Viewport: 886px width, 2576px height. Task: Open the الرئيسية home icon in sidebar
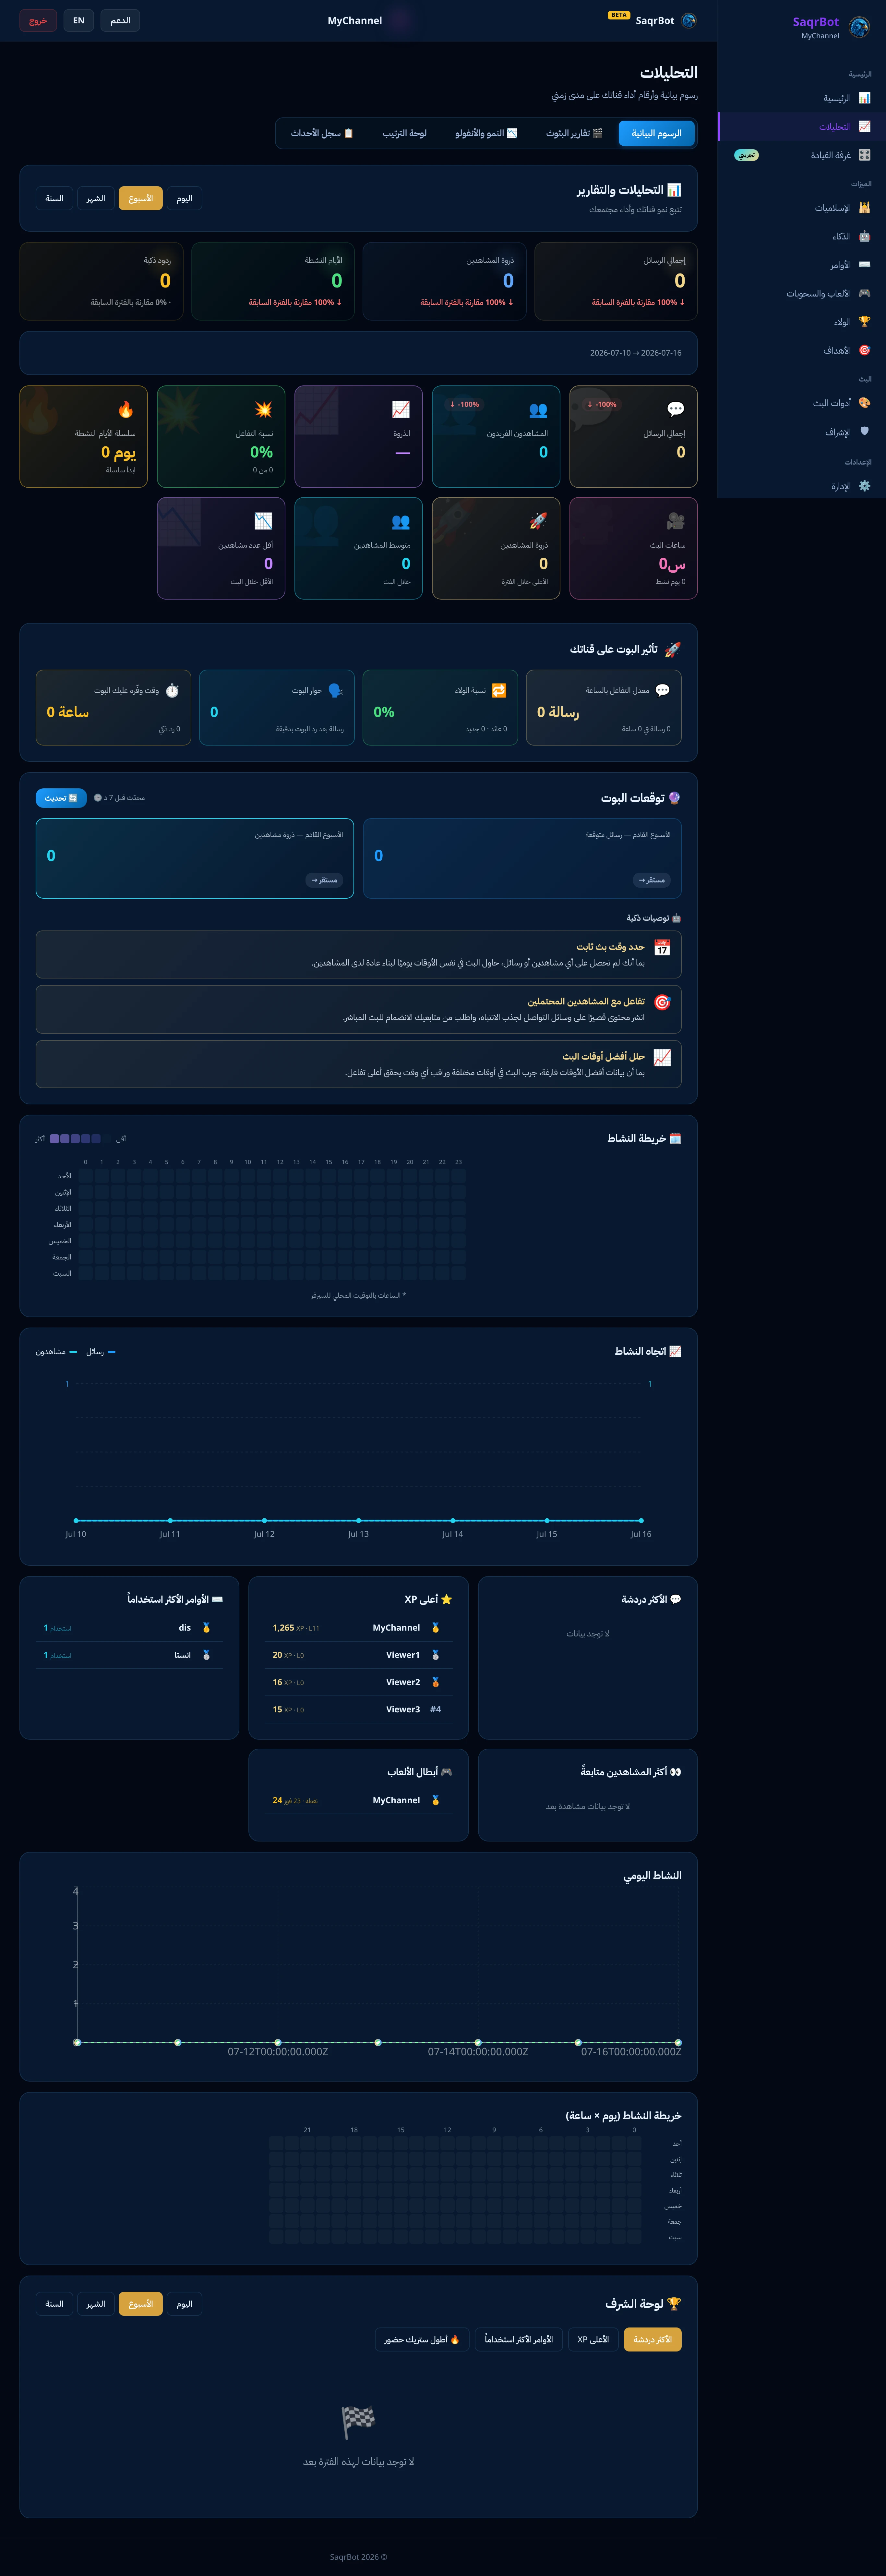(x=864, y=98)
